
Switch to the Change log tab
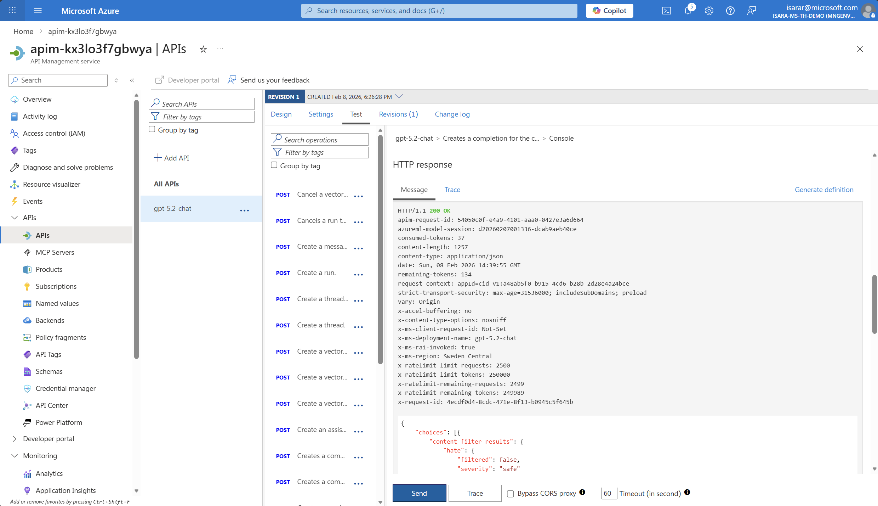(452, 114)
